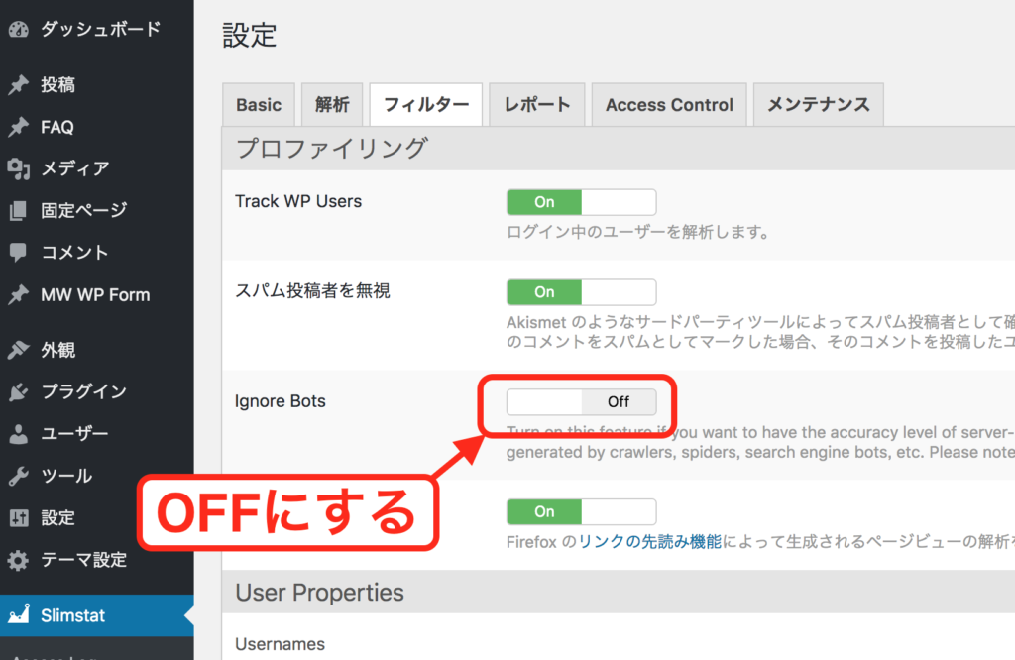The image size is (1015, 660).
Task: Click the pushpin icon beside 投稿
Action: click(18, 85)
